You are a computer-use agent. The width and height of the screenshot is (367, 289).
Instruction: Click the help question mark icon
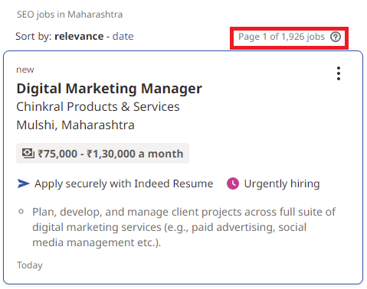tap(336, 37)
